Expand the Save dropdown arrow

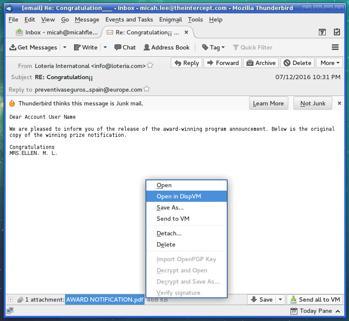[281, 299]
